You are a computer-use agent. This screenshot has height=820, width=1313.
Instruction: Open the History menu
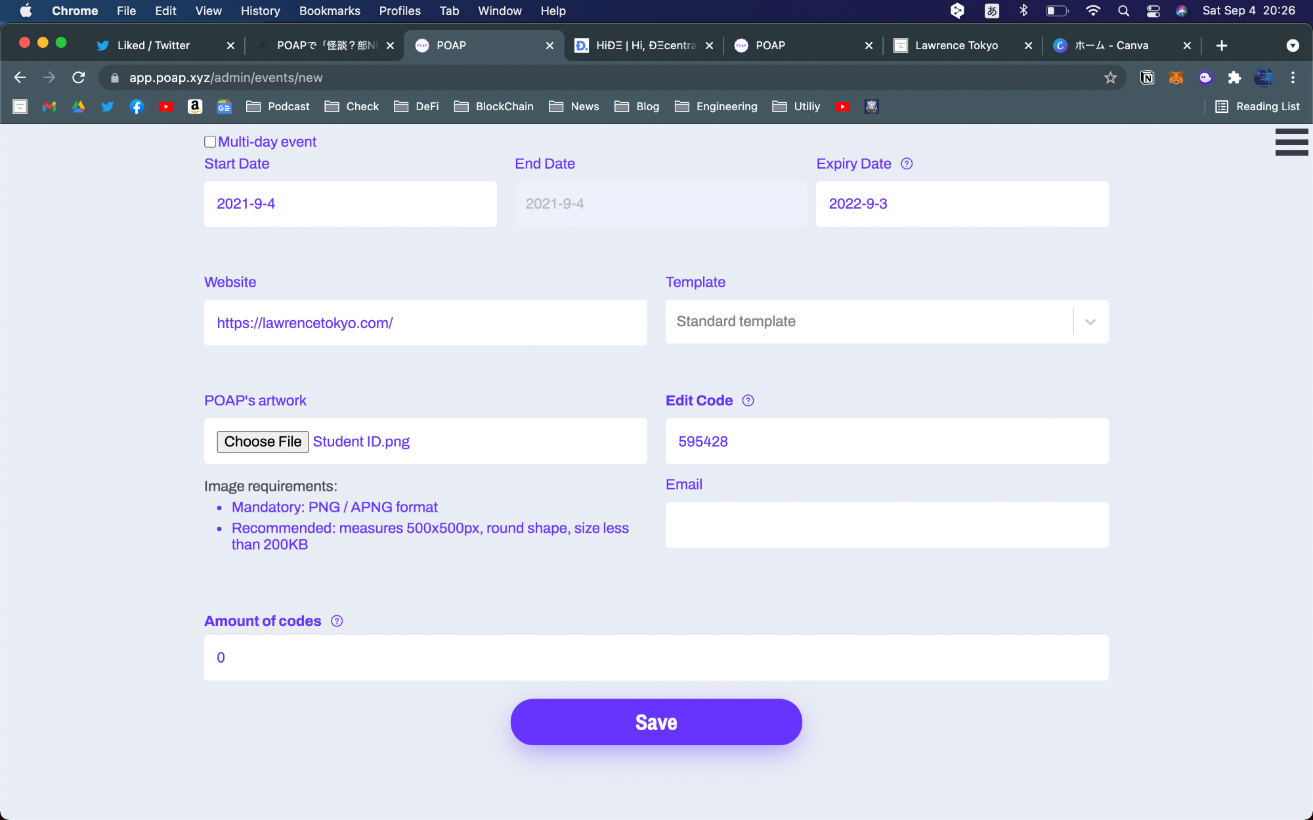coord(260,10)
